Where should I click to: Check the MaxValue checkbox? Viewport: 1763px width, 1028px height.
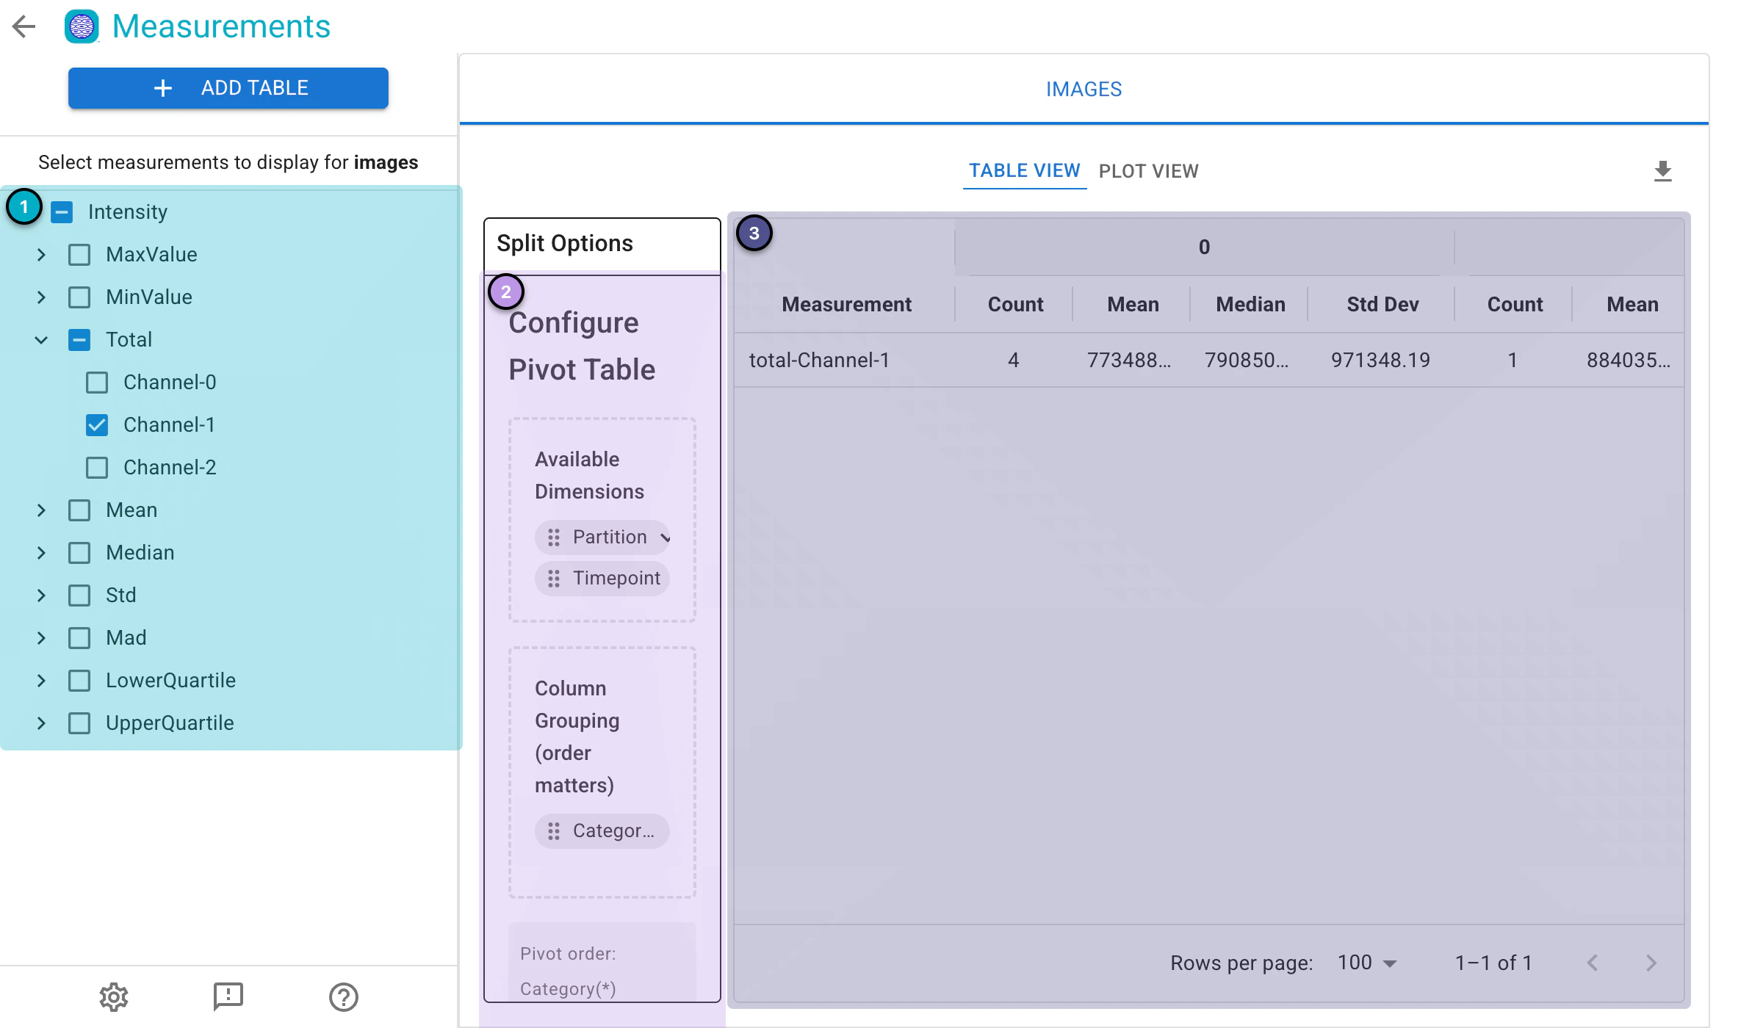79,255
